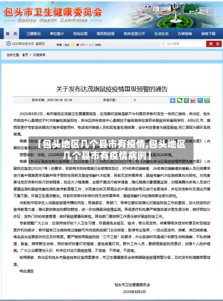Share to Sina Weibo icon
The image size is (223, 301).
193,100
